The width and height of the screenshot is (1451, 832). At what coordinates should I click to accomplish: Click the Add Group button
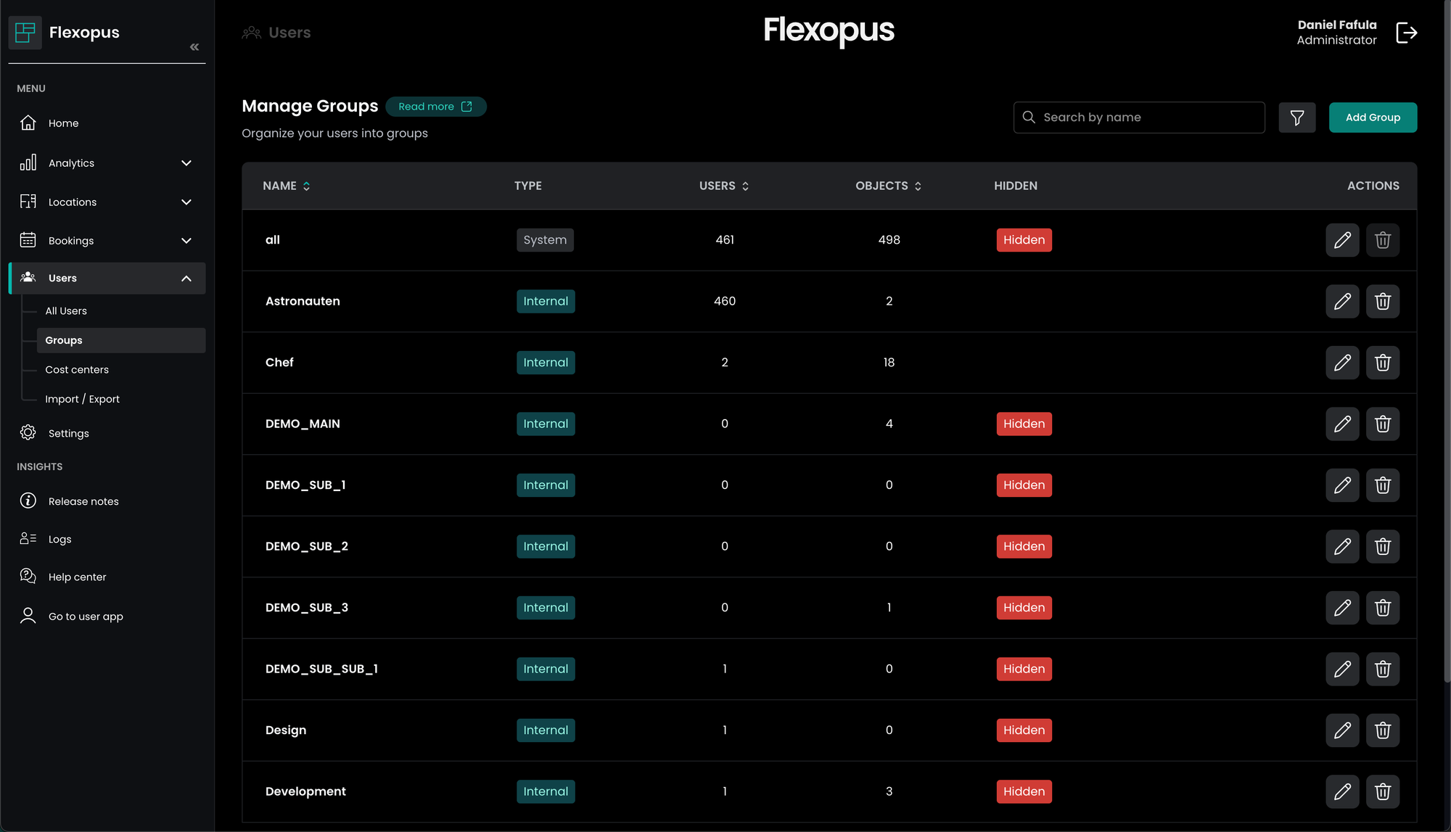tap(1372, 118)
